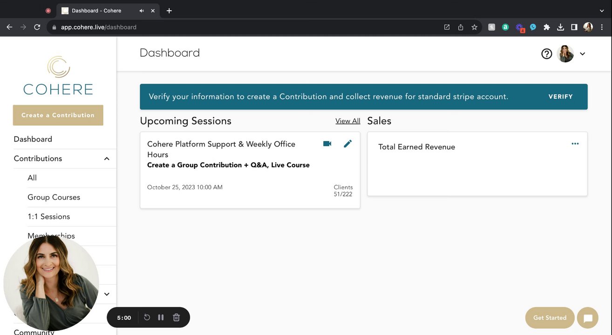This screenshot has height=335, width=612.
Task: Select Group Courses in the sidebar
Action: [54, 197]
